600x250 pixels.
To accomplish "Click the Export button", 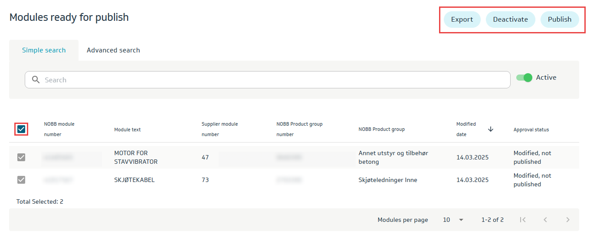I will point(462,19).
